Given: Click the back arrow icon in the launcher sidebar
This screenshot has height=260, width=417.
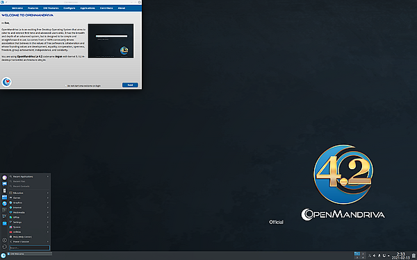Looking at the screenshot, I should [x=5, y=240].
